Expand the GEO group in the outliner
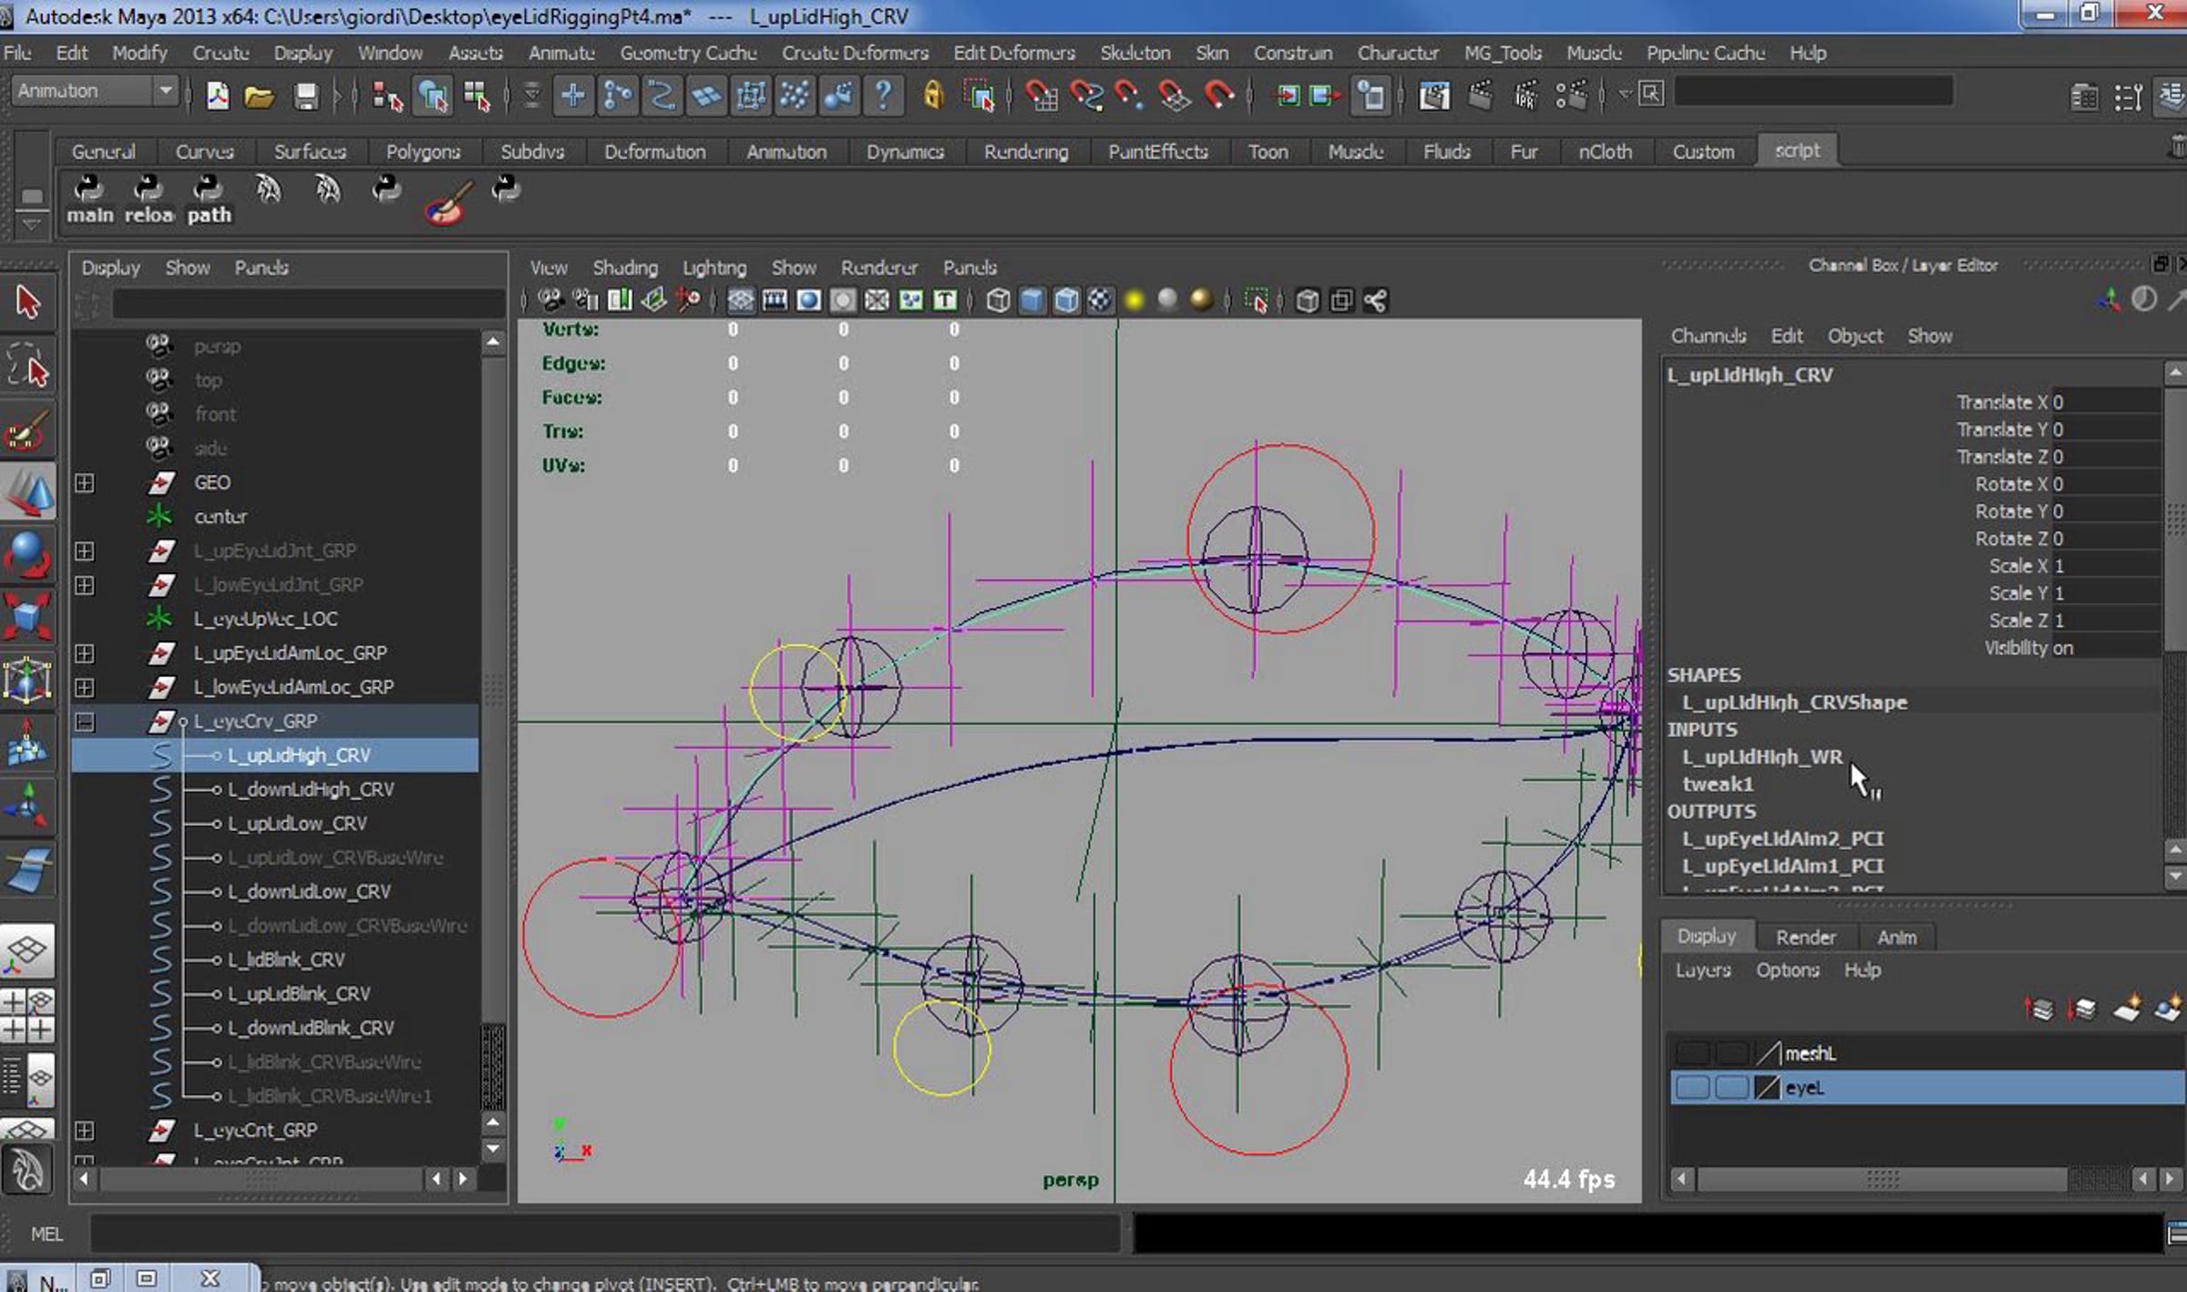 click(x=85, y=483)
